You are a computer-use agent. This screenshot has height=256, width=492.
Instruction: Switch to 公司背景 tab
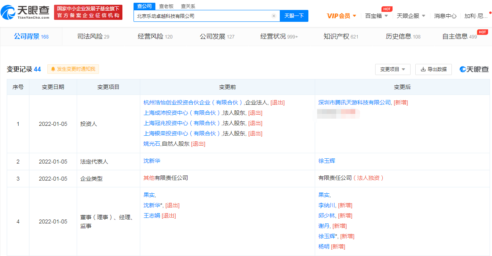click(x=31, y=37)
